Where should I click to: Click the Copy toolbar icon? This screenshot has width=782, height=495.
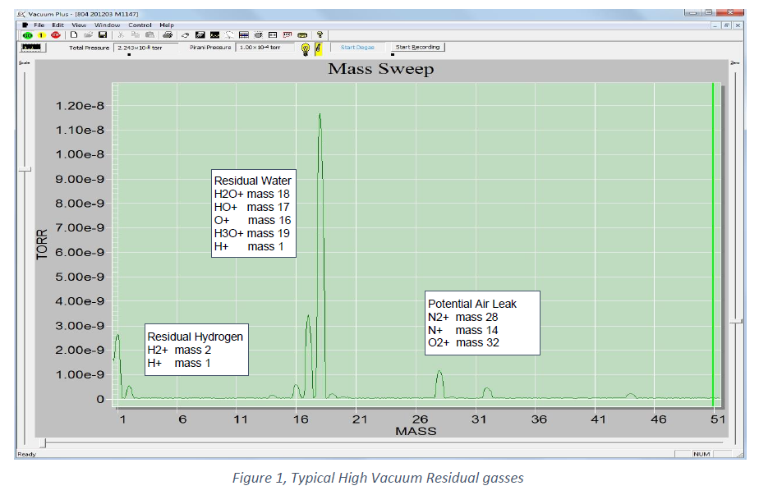point(136,35)
